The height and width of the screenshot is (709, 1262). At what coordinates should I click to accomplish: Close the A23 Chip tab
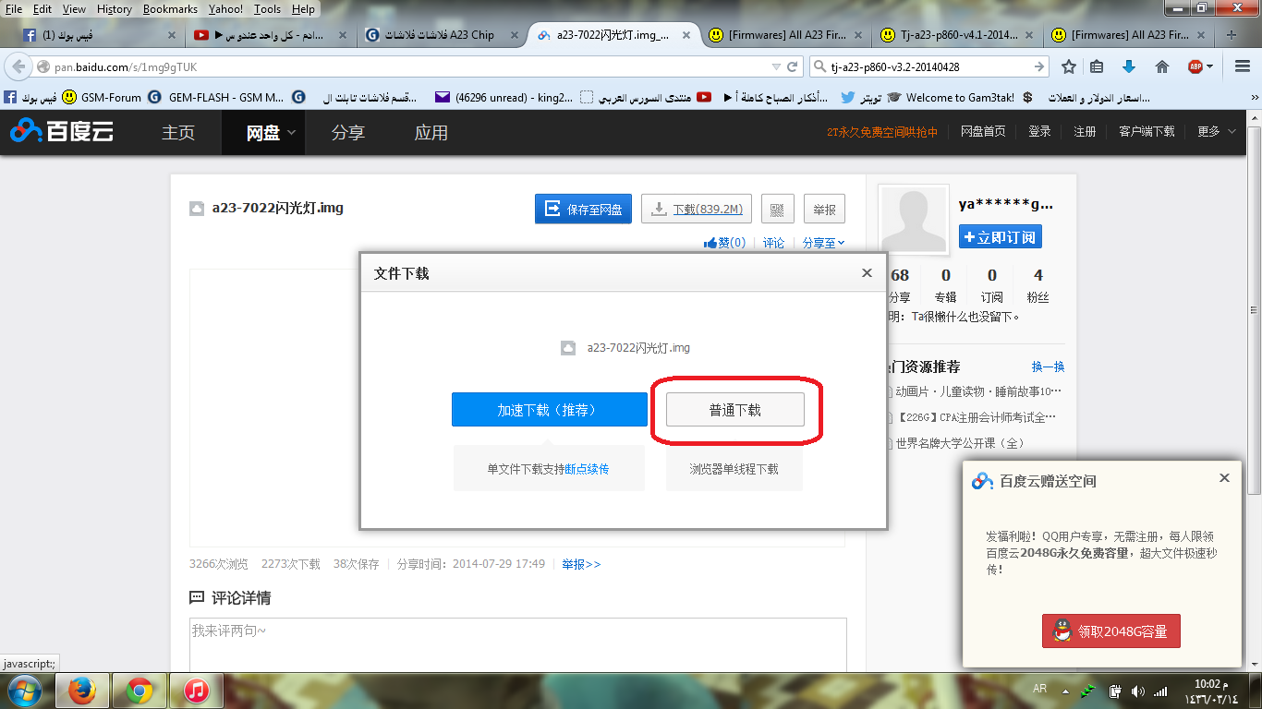516,35
